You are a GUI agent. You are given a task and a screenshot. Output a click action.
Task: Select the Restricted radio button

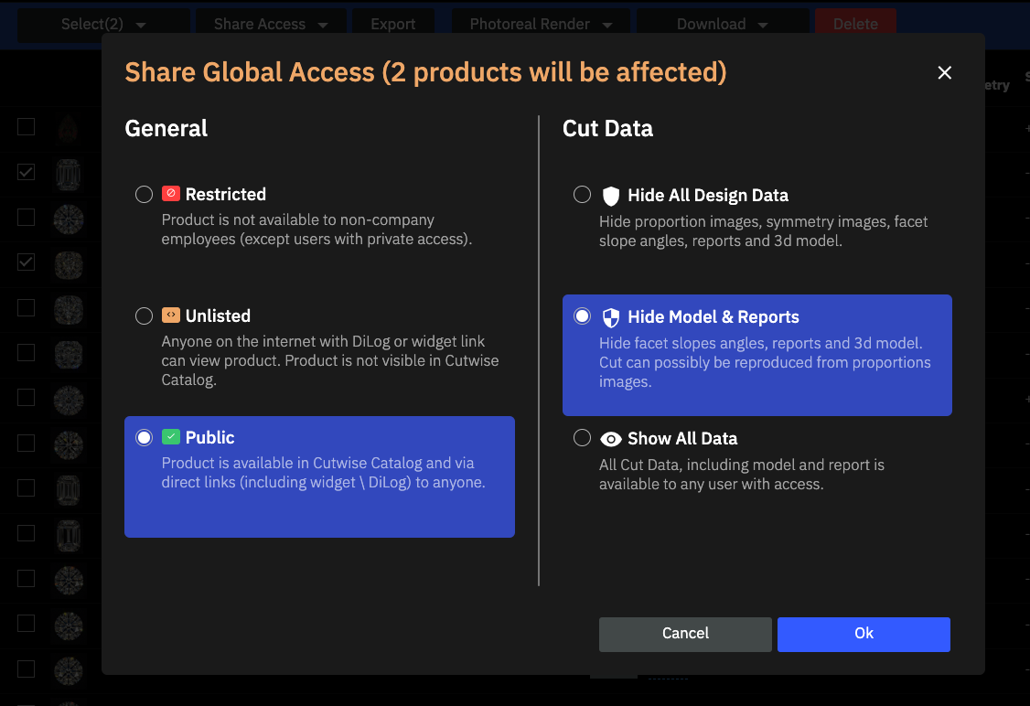tap(144, 195)
